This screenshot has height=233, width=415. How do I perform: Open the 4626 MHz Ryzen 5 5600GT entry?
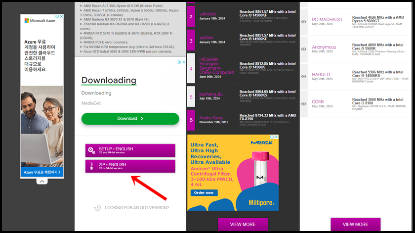[378, 19]
